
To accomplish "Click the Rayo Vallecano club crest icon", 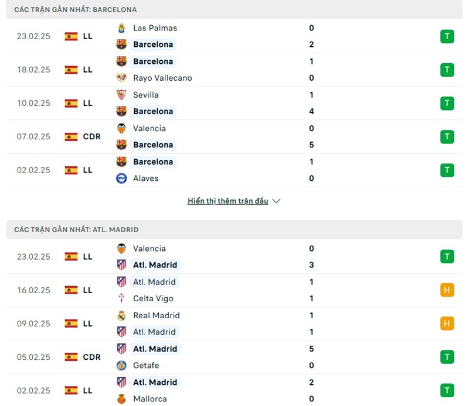I will pos(121,78).
